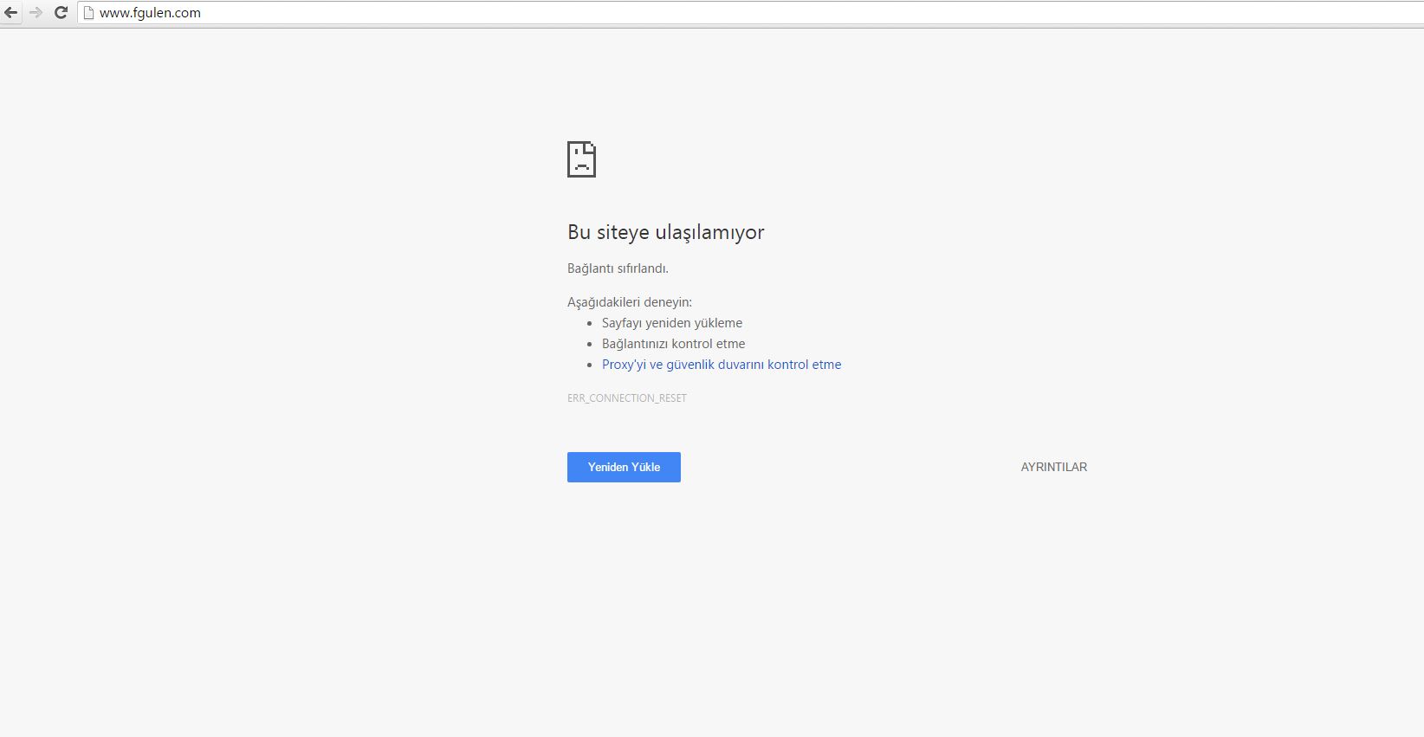Click the Yeniden Yükle button

point(624,467)
